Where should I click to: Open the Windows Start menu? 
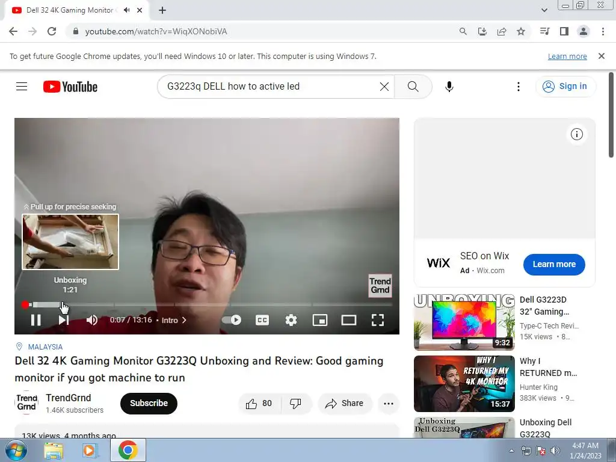(x=16, y=450)
